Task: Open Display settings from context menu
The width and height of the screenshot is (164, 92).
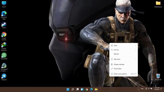Action: [124, 64]
